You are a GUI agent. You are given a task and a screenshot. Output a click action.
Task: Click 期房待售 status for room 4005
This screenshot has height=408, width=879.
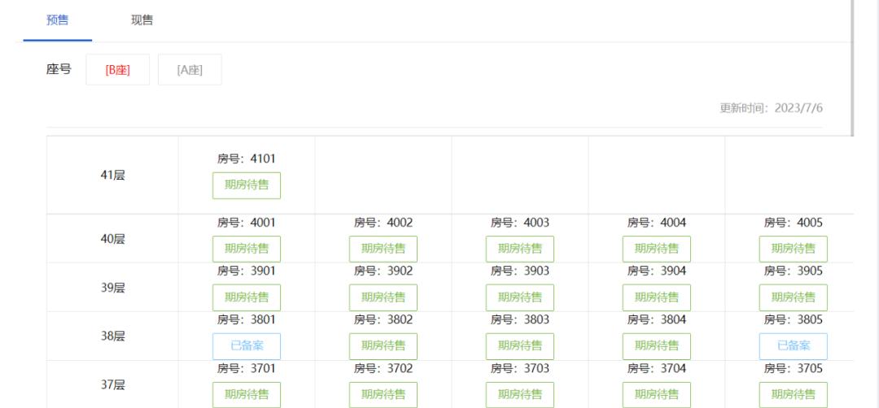coord(794,249)
